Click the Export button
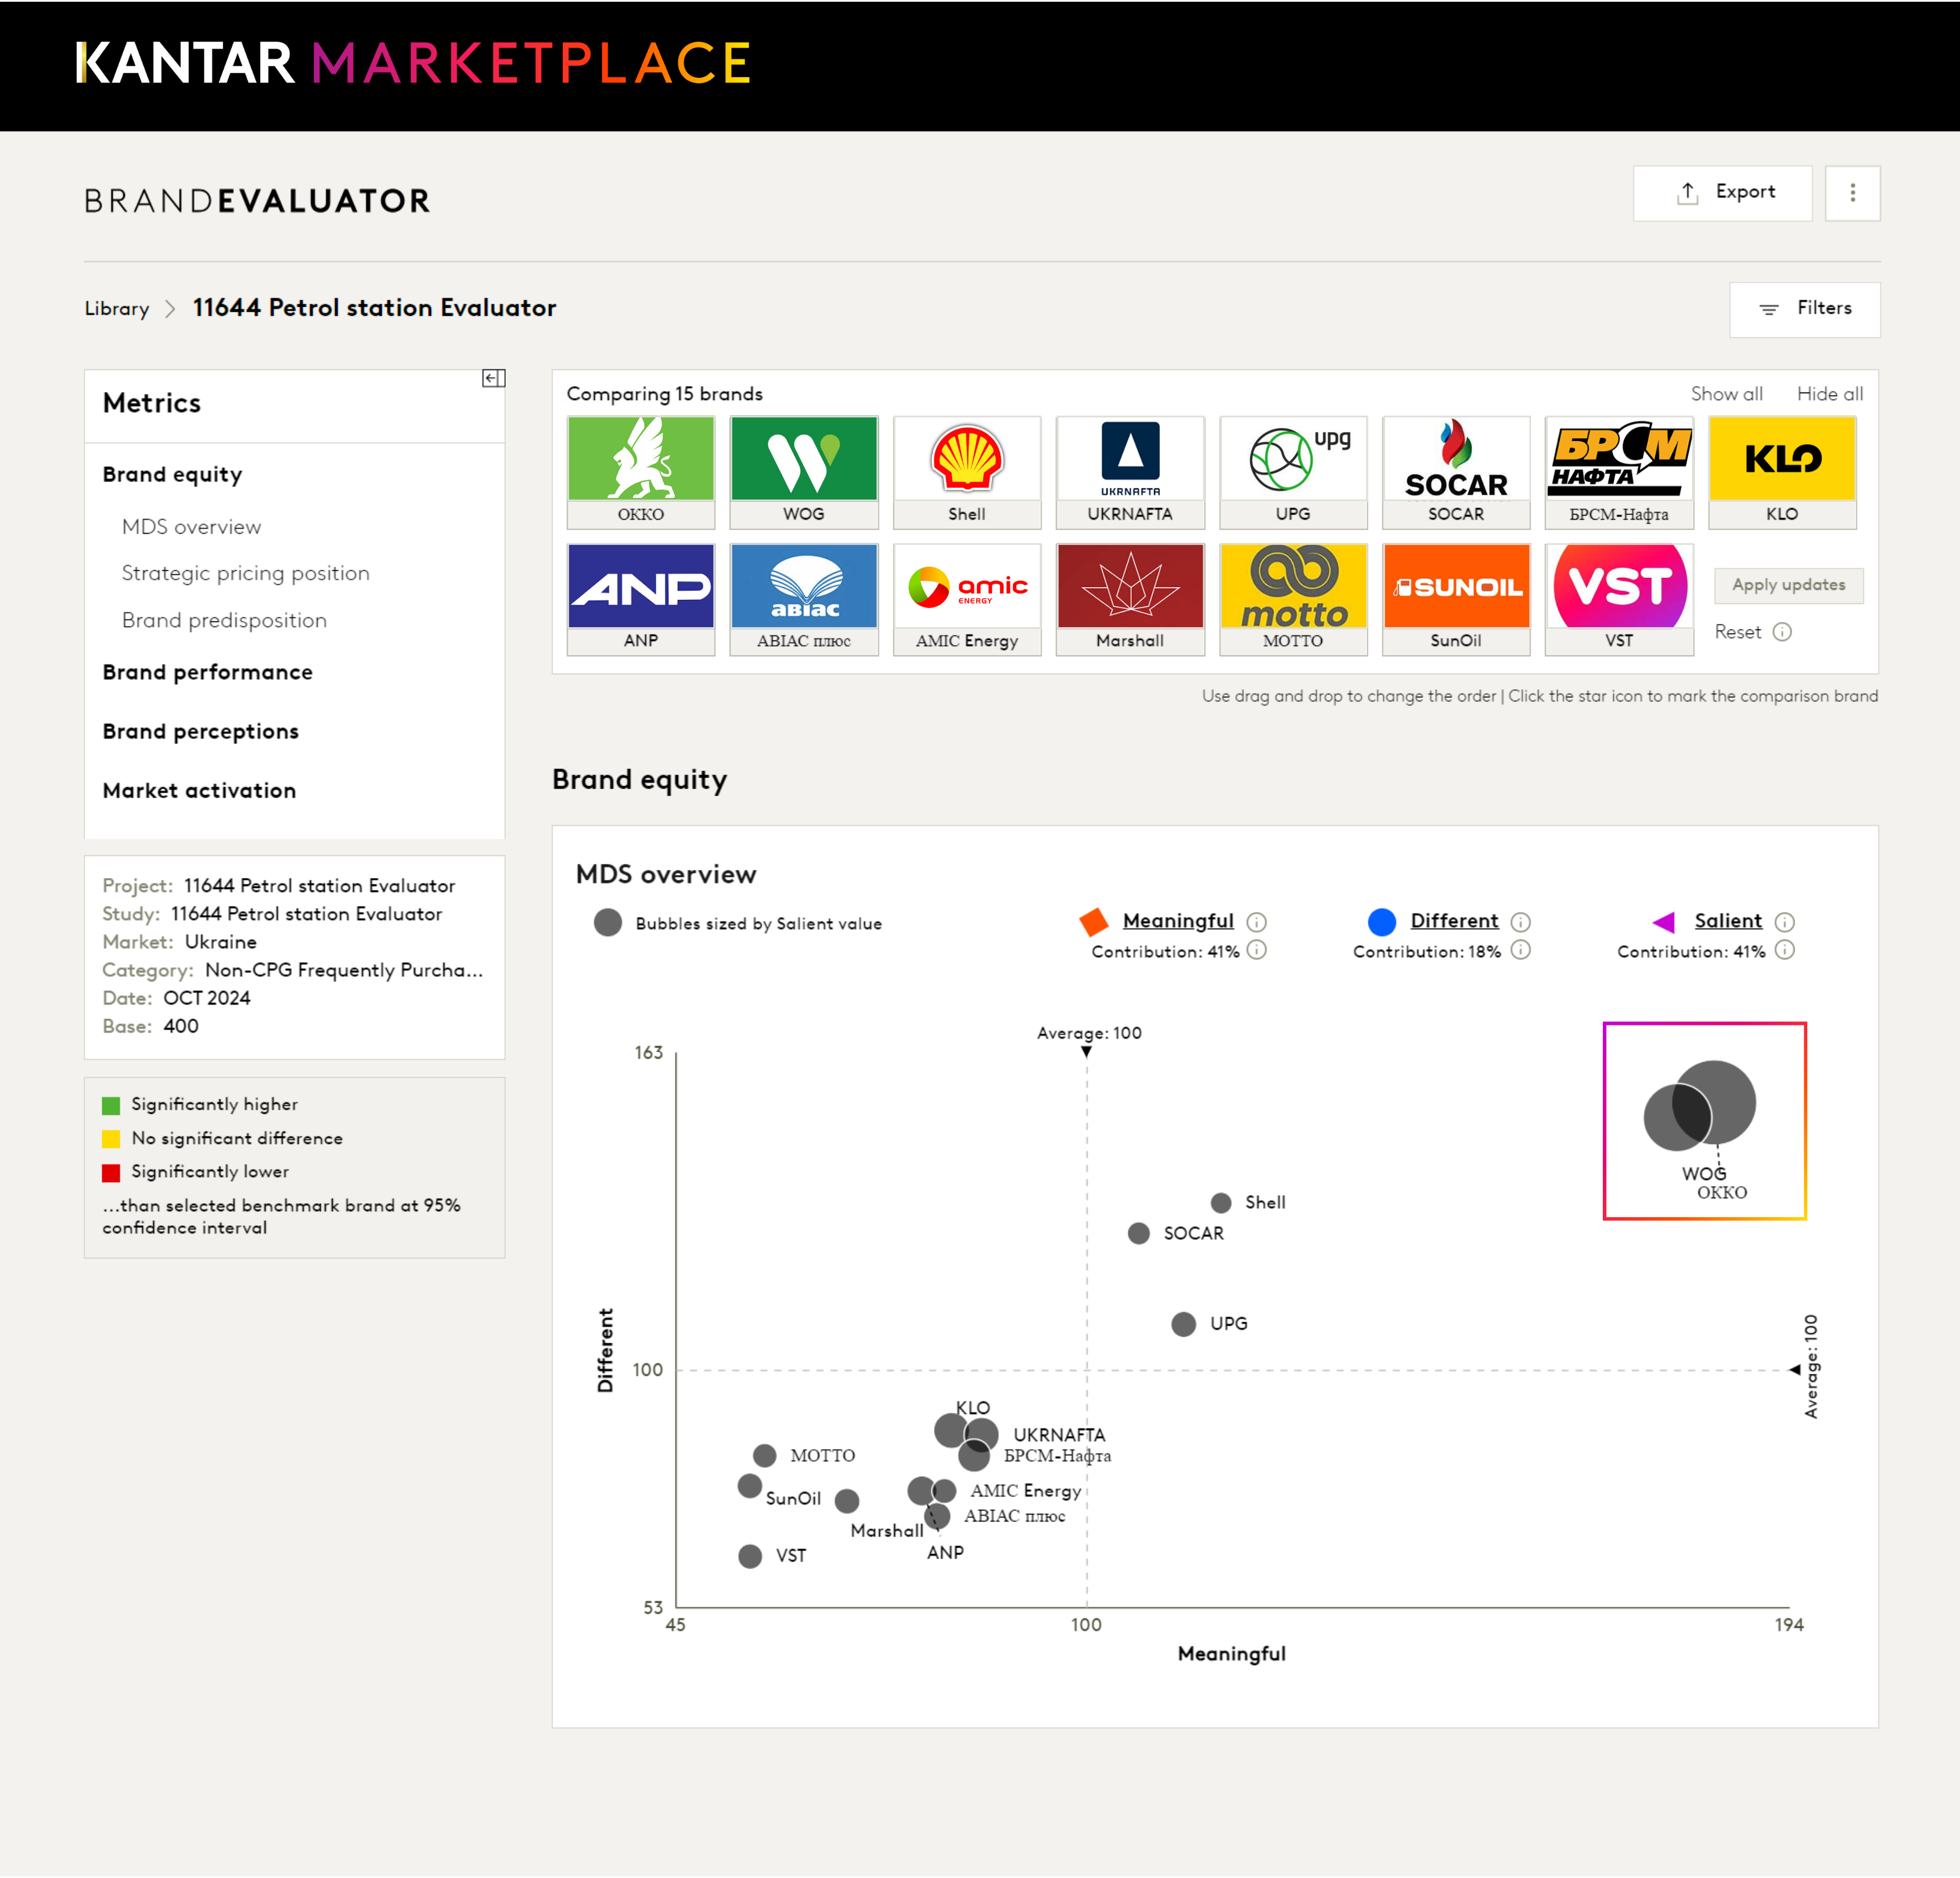The image size is (1960, 1878). (x=1723, y=193)
